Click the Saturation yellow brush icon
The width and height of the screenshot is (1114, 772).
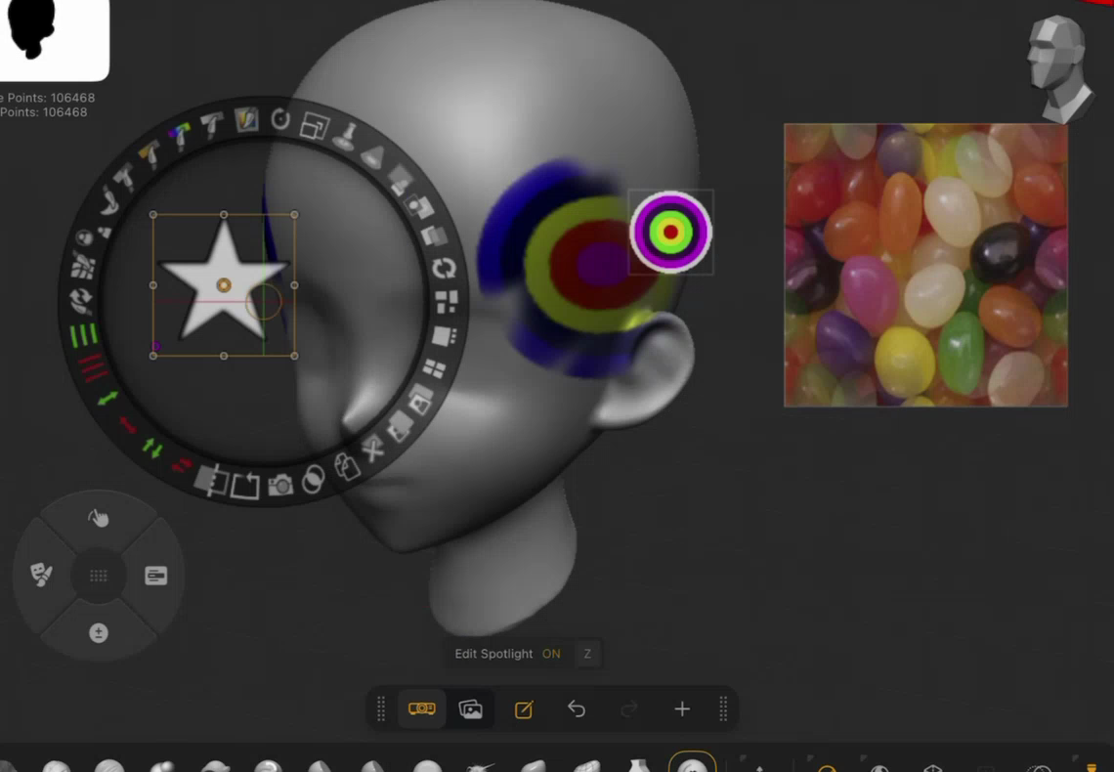[150, 152]
